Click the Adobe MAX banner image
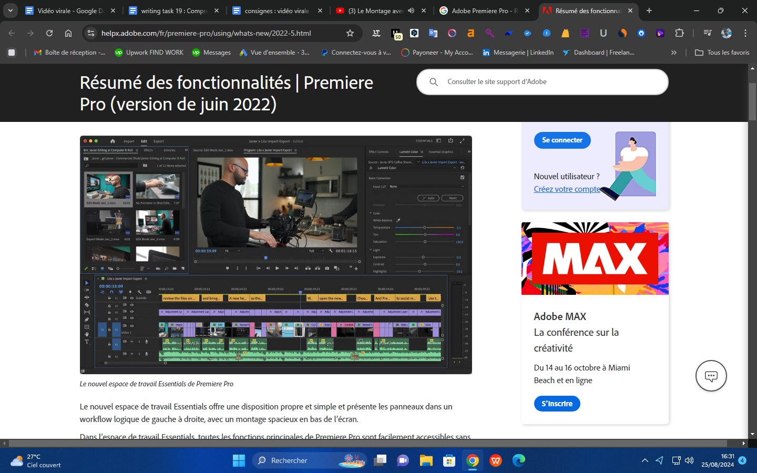This screenshot has width=757, height=473. tap(595, 258)
